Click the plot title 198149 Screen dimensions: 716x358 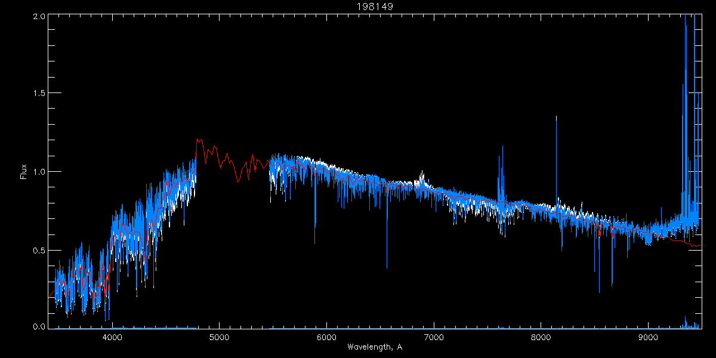pos(375,7)
